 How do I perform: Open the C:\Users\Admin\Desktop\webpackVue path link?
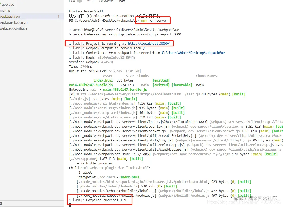pyautogui.click(x=193, y=53)
